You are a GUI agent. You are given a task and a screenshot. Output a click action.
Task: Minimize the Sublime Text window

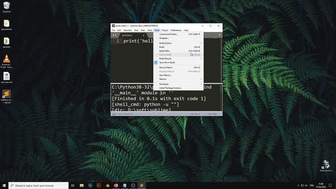tap(203, 26)
